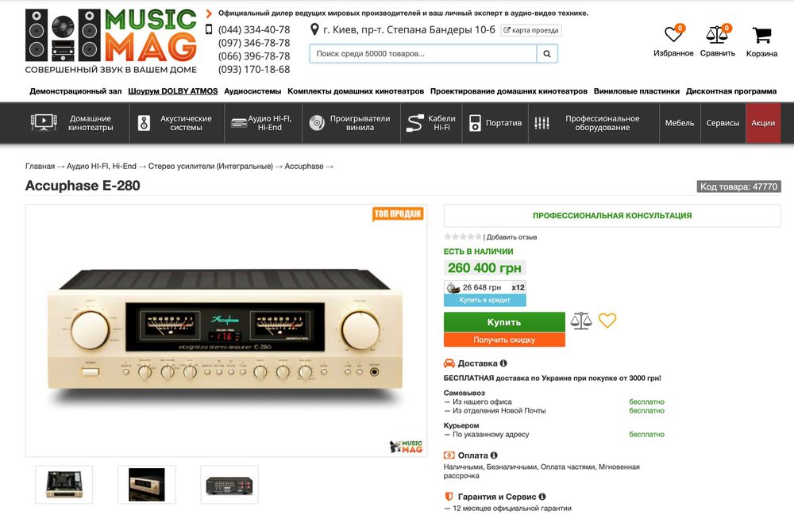Open the Сравнить scales icon in header

[x=717, y=34]
